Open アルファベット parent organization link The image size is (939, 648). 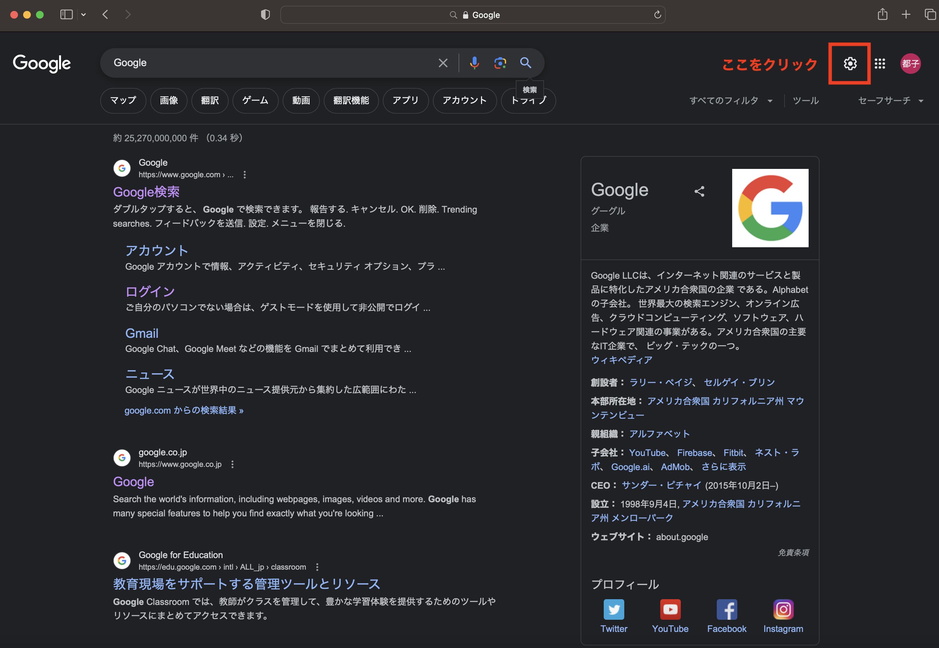659,433
